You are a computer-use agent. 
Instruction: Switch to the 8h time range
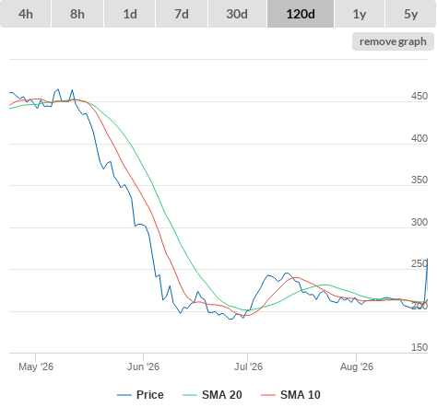(x=77, y=14)
